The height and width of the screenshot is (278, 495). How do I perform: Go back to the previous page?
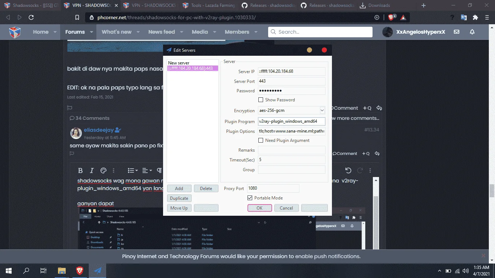pyautogui.click(x=8, y=17)
